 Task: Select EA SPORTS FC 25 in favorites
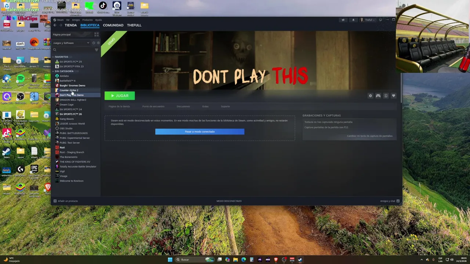click(x=70, y=62)
